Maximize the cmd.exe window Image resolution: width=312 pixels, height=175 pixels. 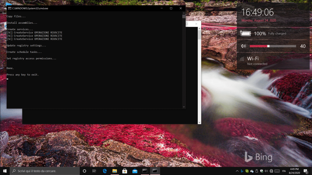click(171, 9)
